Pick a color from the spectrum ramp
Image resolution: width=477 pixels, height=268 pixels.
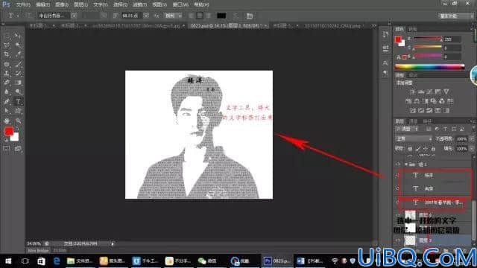(429, 66)
